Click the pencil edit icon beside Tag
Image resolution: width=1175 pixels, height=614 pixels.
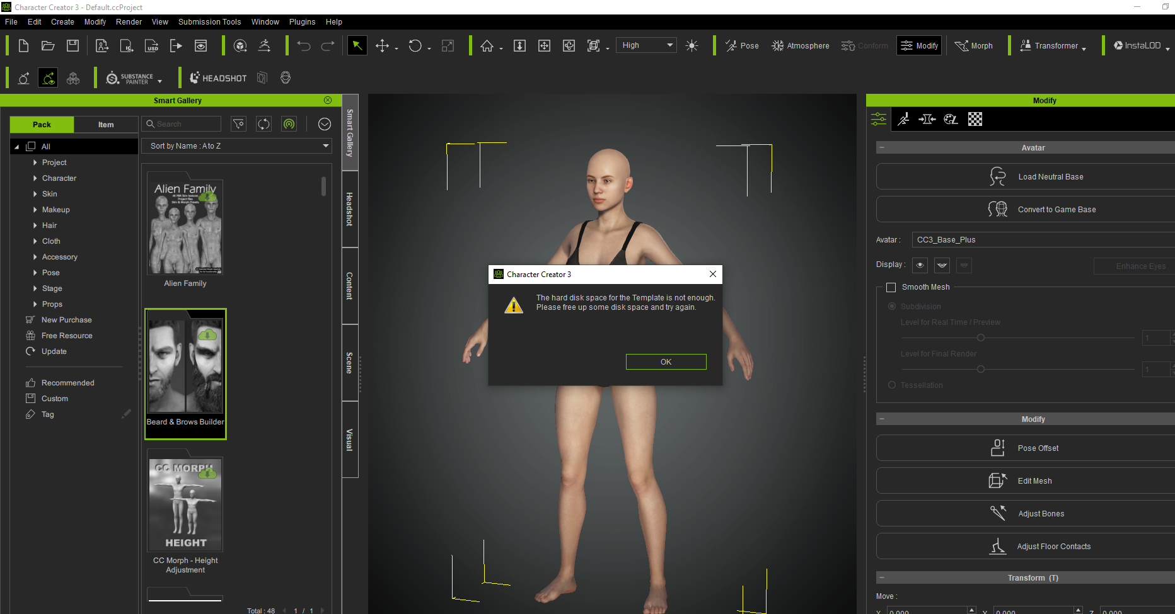pos(126,414)
